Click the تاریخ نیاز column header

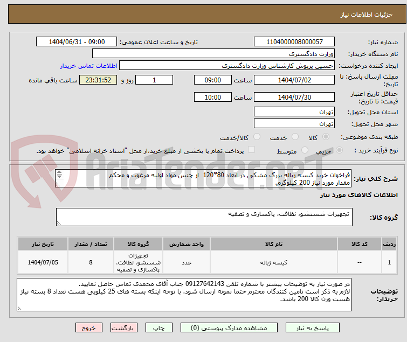pos(43,244)
